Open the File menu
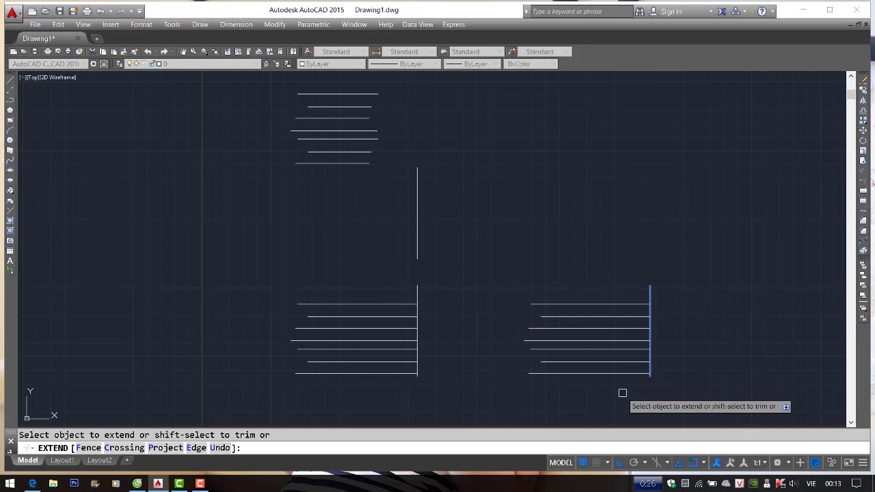The image size is (875, 492). (x=35, y=25)
